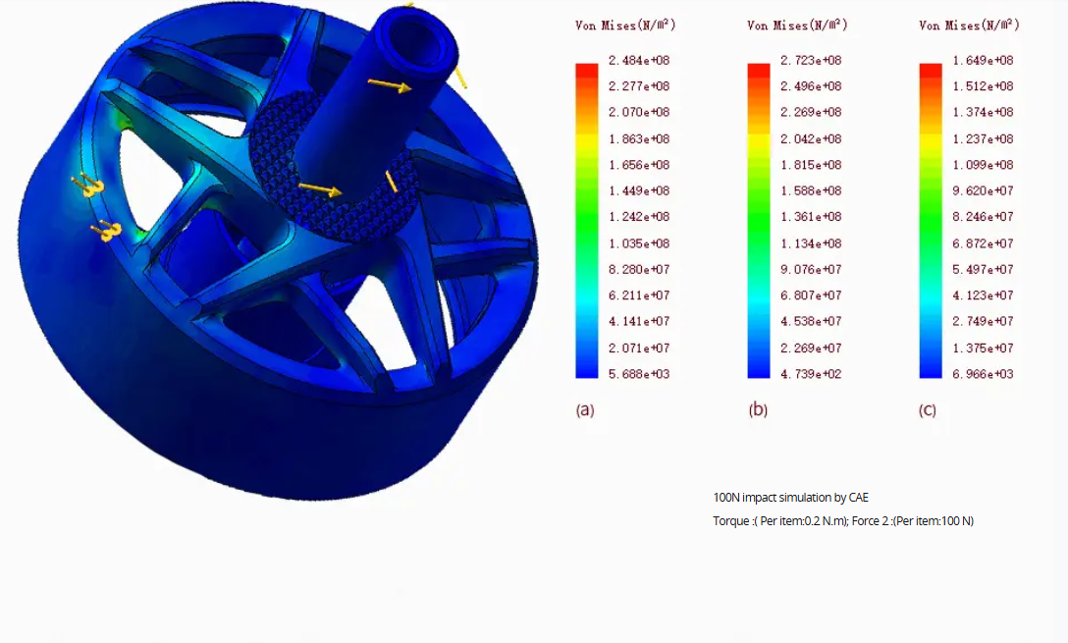
Task: Click the "100N impact simulation by CAE" caption
Action: 790,498
